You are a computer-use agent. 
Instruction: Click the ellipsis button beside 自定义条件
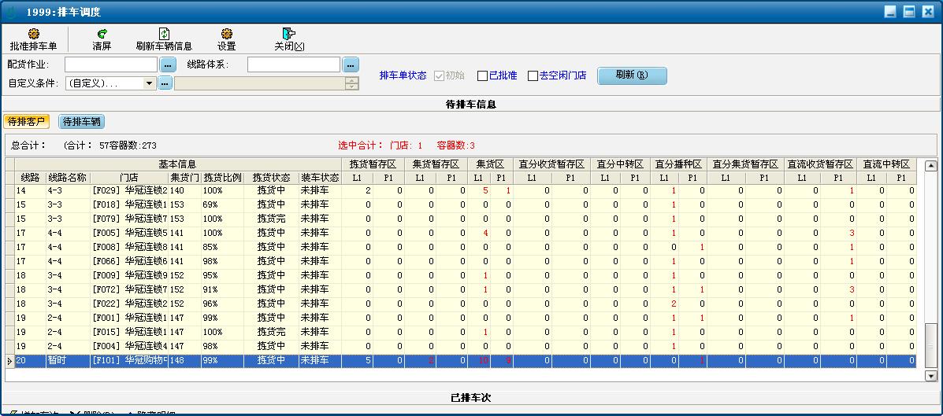point(165,83)
